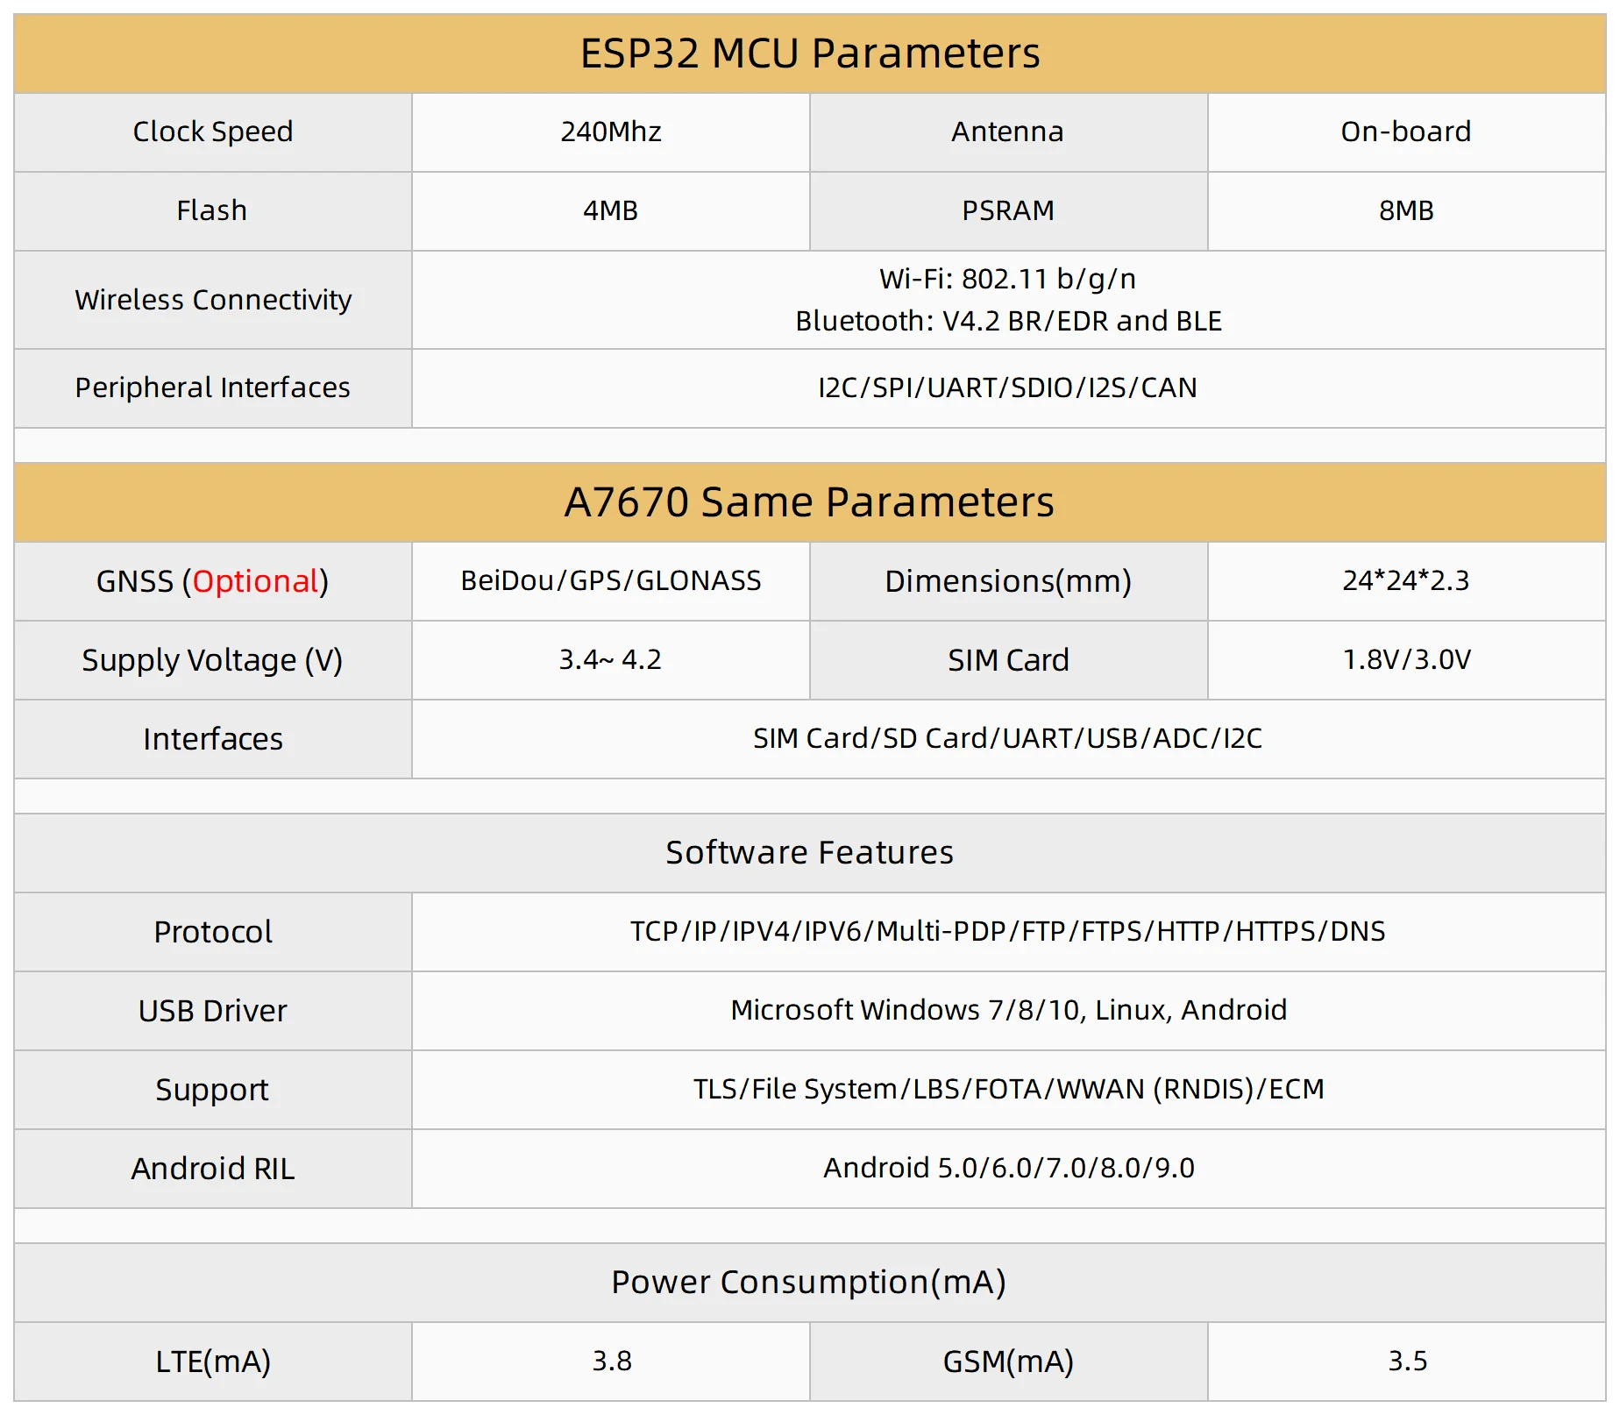Select the On-board antenna value
Screen dimensions: 1620x1415
coord(1405,132)
